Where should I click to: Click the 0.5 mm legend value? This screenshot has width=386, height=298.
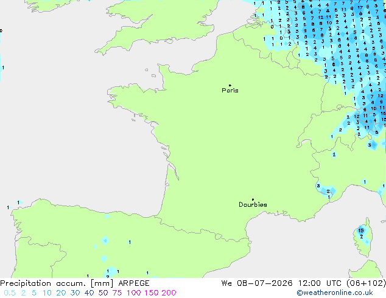(x=10, y=293)
